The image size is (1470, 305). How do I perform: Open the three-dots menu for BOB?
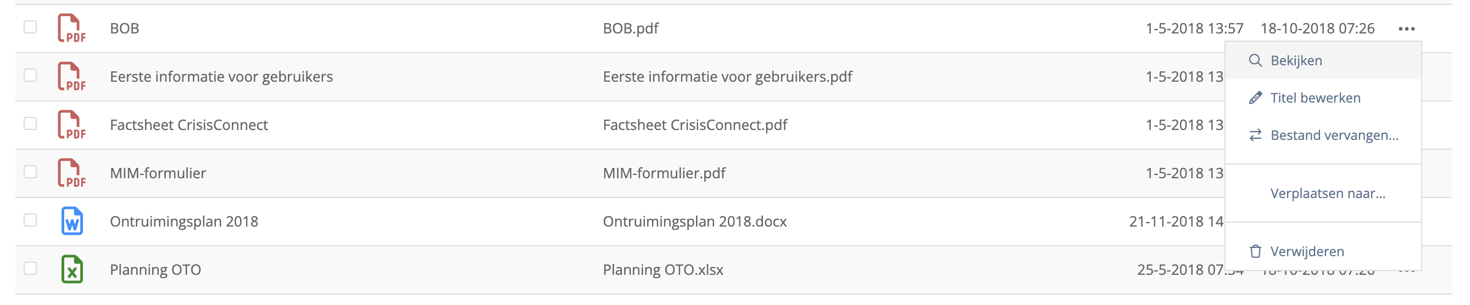(x=1407, y=29)
